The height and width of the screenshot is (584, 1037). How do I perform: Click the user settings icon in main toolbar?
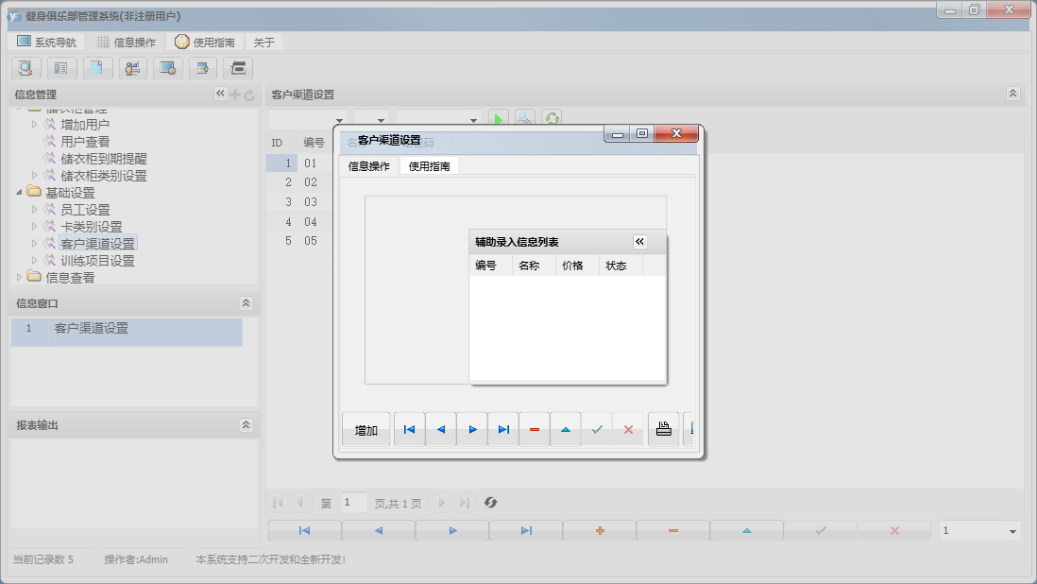tap(133, 68)
